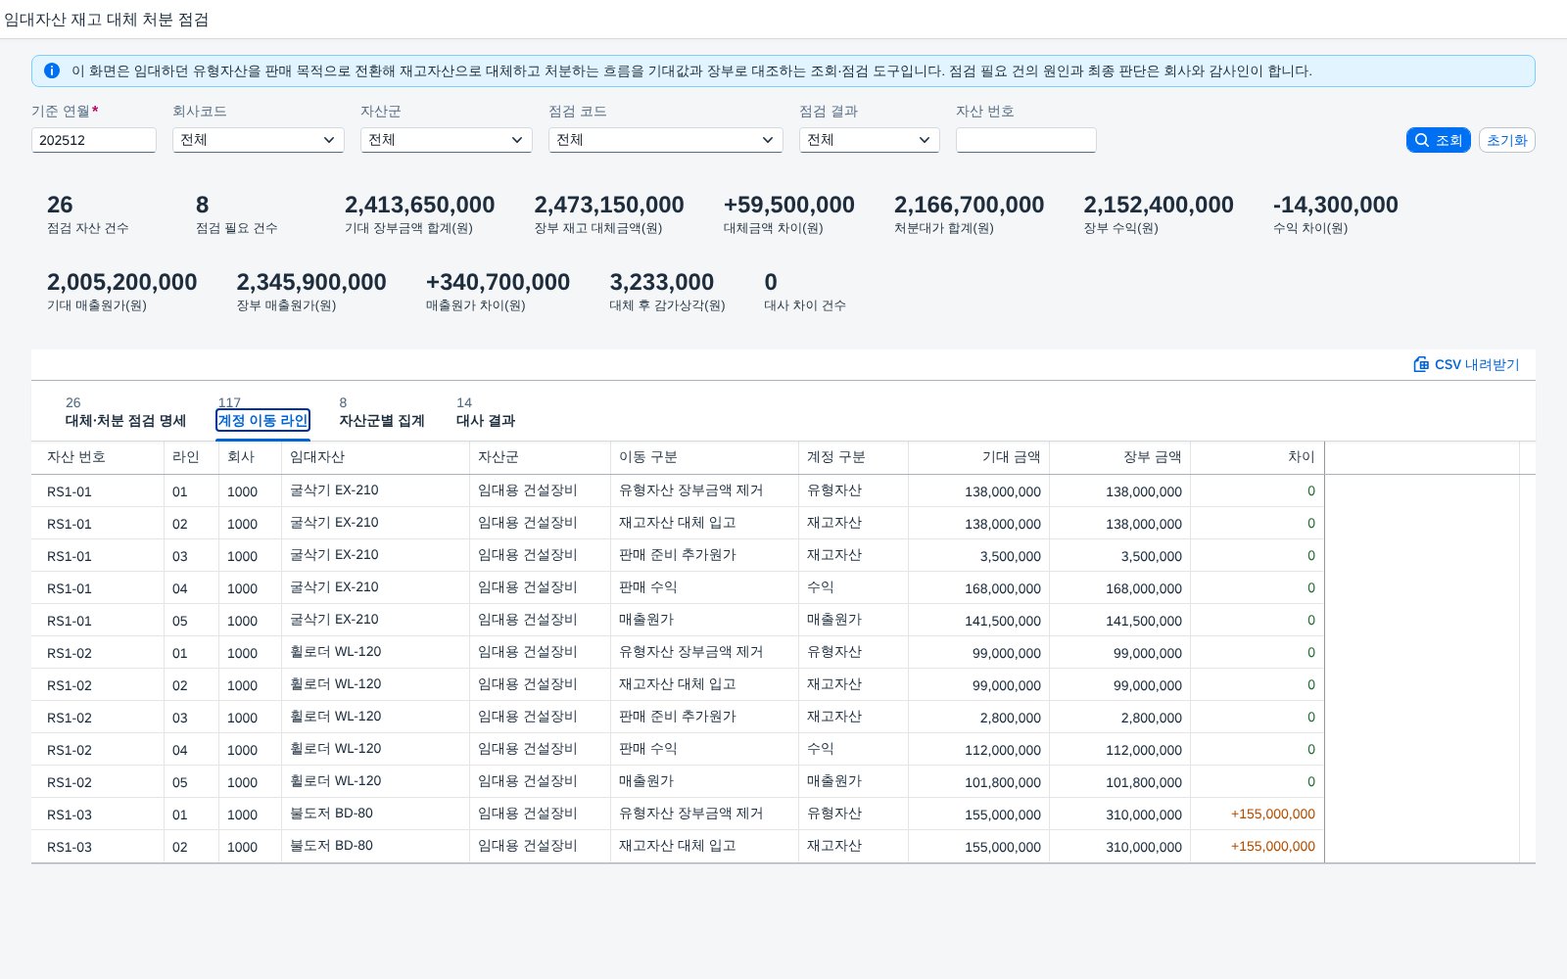
Task: Open the 점검 결과 dropdown
Action: [870, 140]
